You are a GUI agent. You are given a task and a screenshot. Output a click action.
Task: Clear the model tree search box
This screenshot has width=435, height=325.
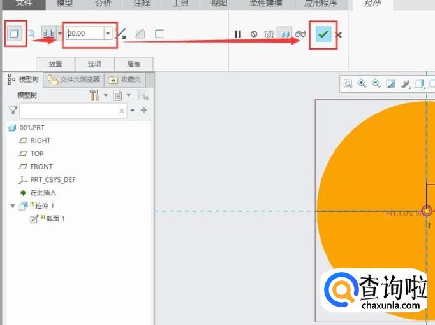point(122,111)
